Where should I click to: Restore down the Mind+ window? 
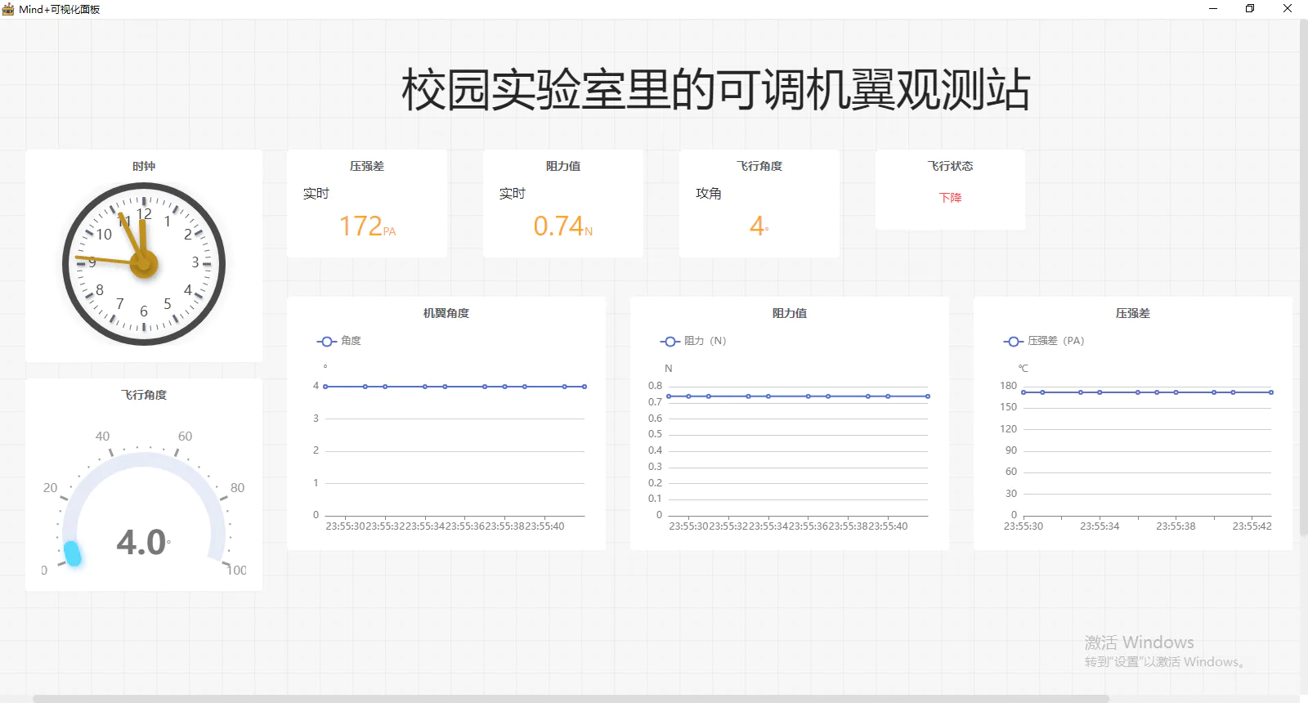(1250, 9)
